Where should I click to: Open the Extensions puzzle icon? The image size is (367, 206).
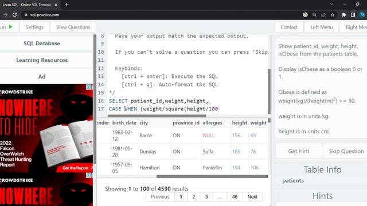click(343, 15)
